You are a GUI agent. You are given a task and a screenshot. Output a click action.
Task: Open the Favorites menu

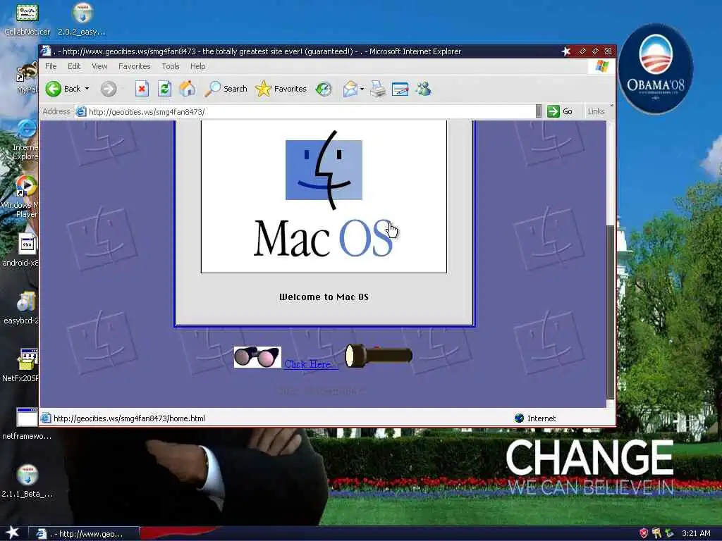pos(135,66)
